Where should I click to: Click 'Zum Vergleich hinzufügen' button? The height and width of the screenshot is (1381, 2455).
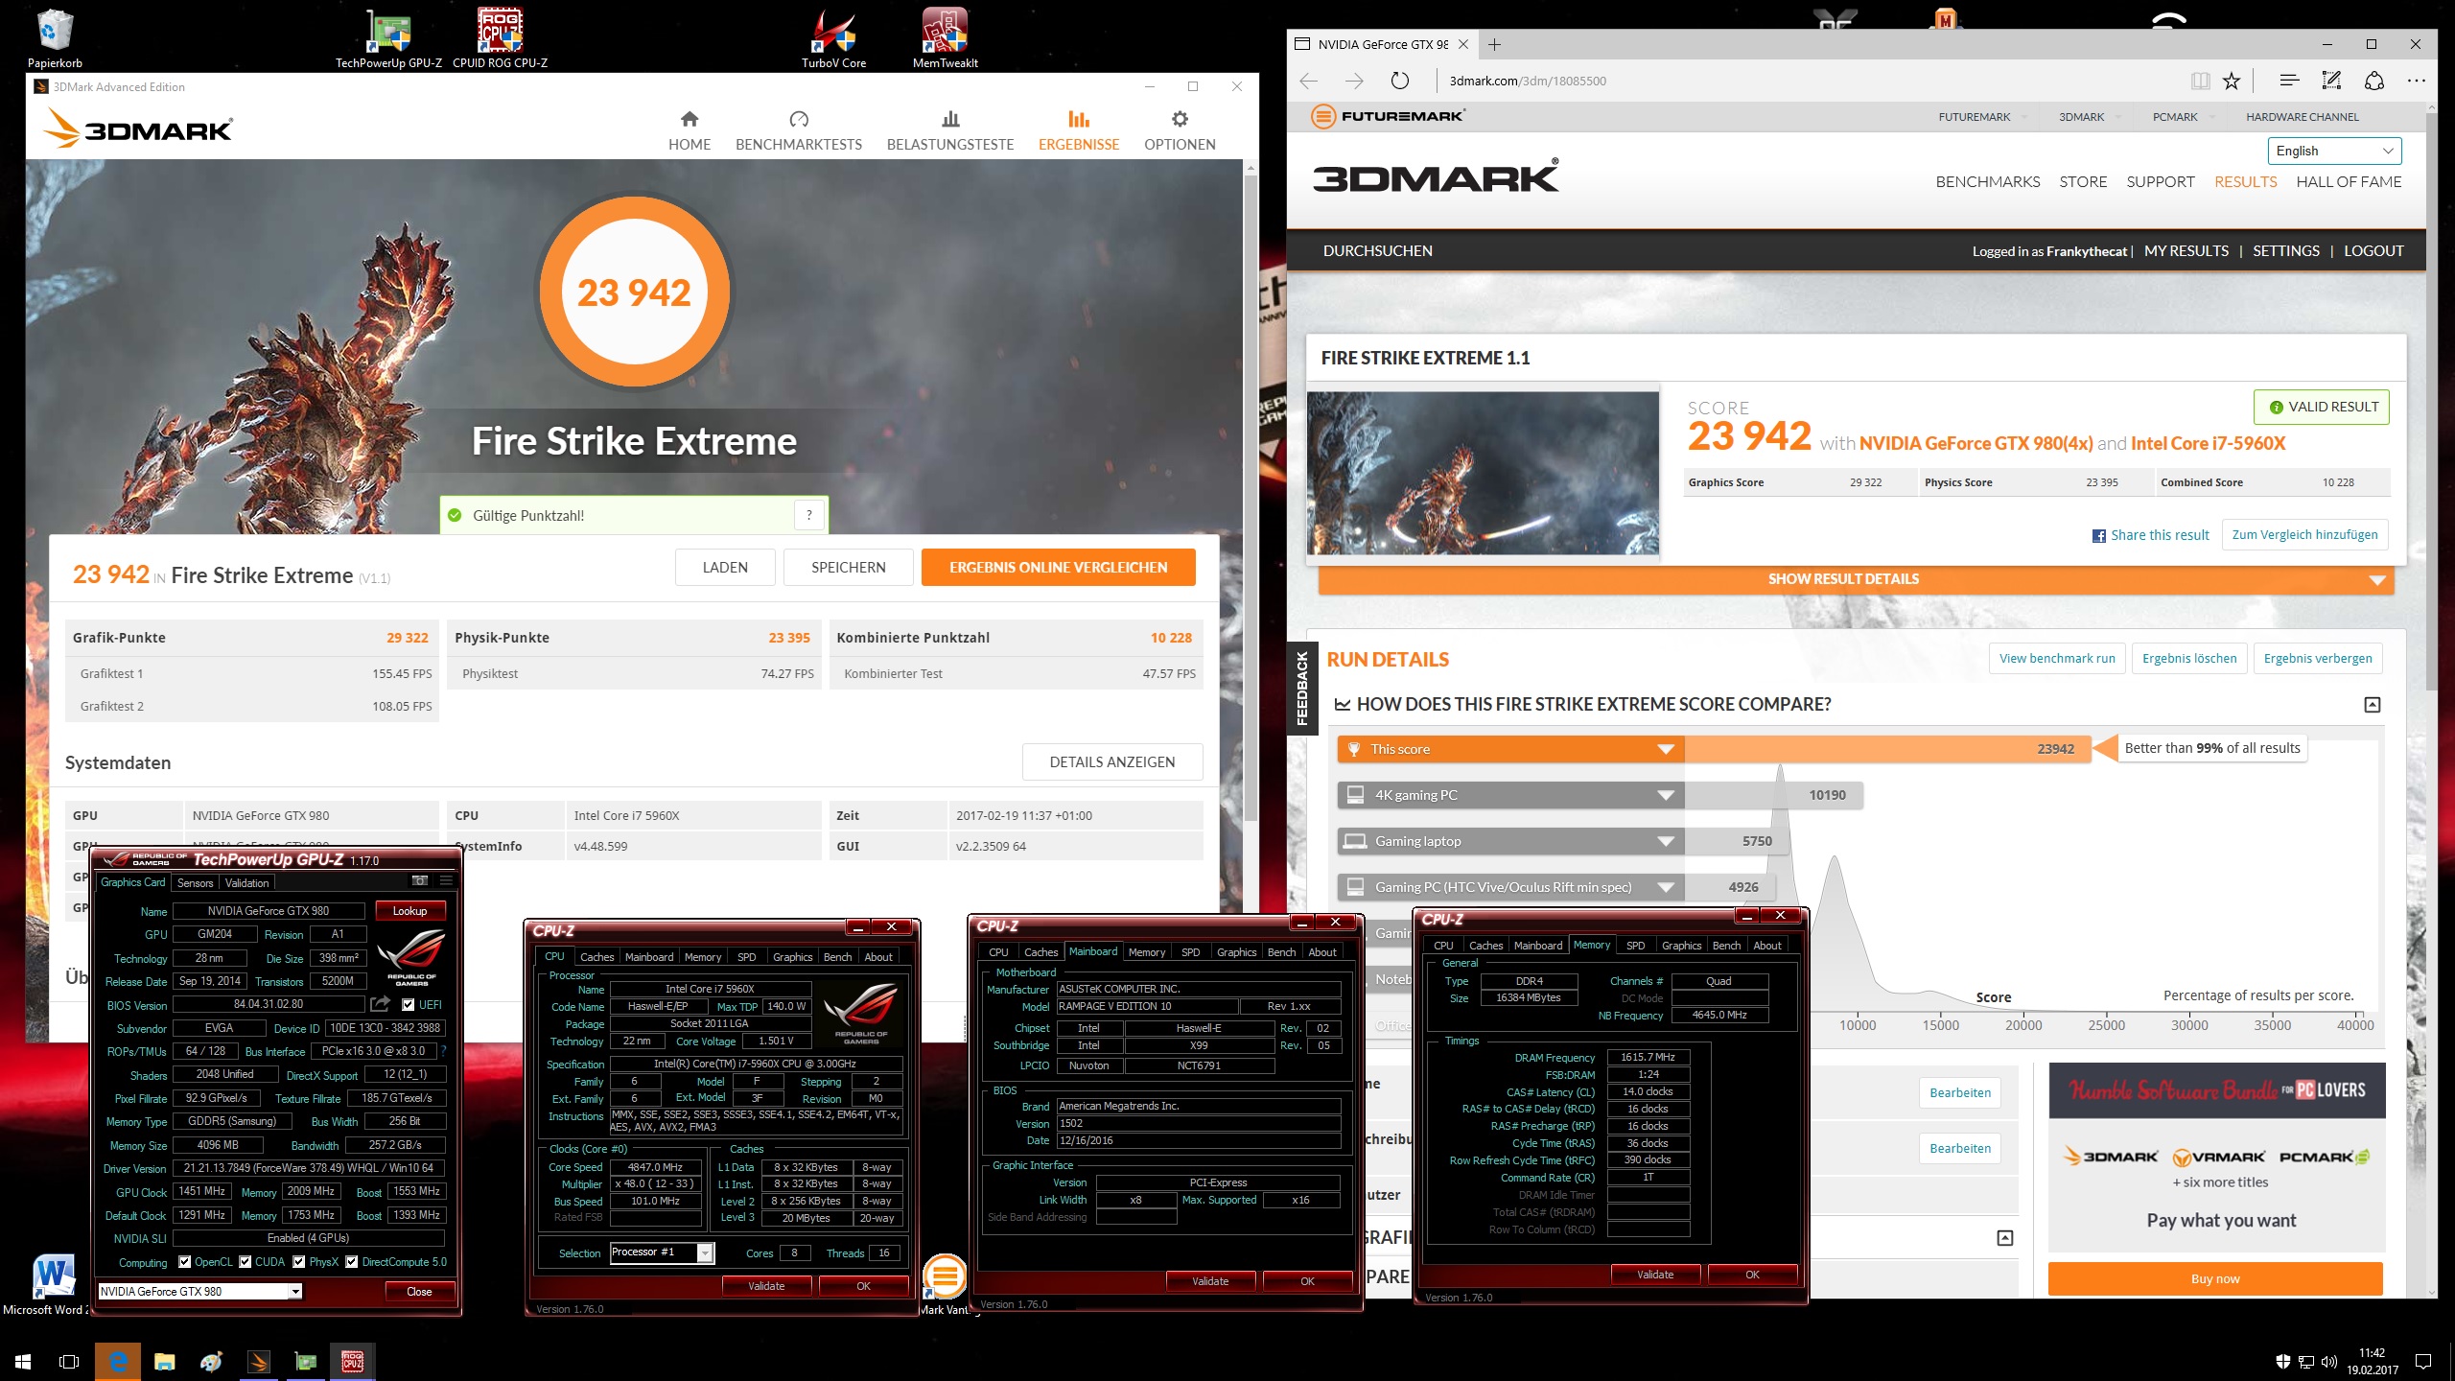tap(2304, 535)
